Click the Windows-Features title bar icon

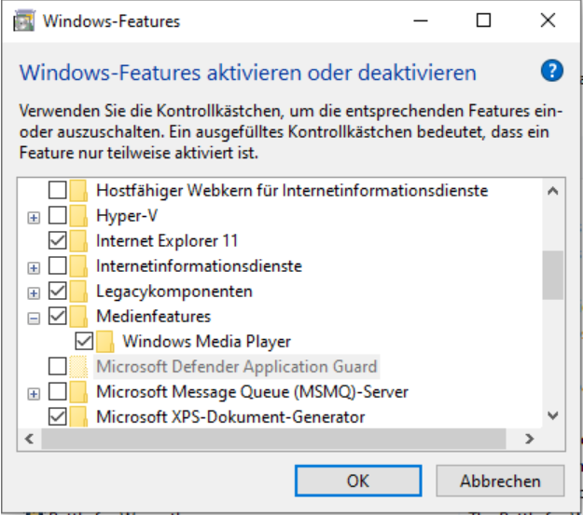(x=24, y=20)
